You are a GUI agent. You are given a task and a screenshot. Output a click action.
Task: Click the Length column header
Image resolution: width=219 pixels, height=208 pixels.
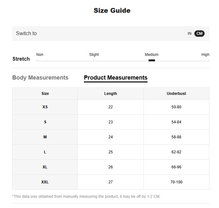110,94
